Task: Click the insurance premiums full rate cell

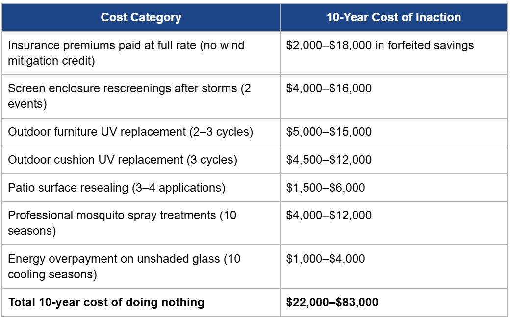Action: pos(141,53)
